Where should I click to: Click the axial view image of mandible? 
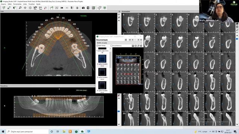point(59,48)
